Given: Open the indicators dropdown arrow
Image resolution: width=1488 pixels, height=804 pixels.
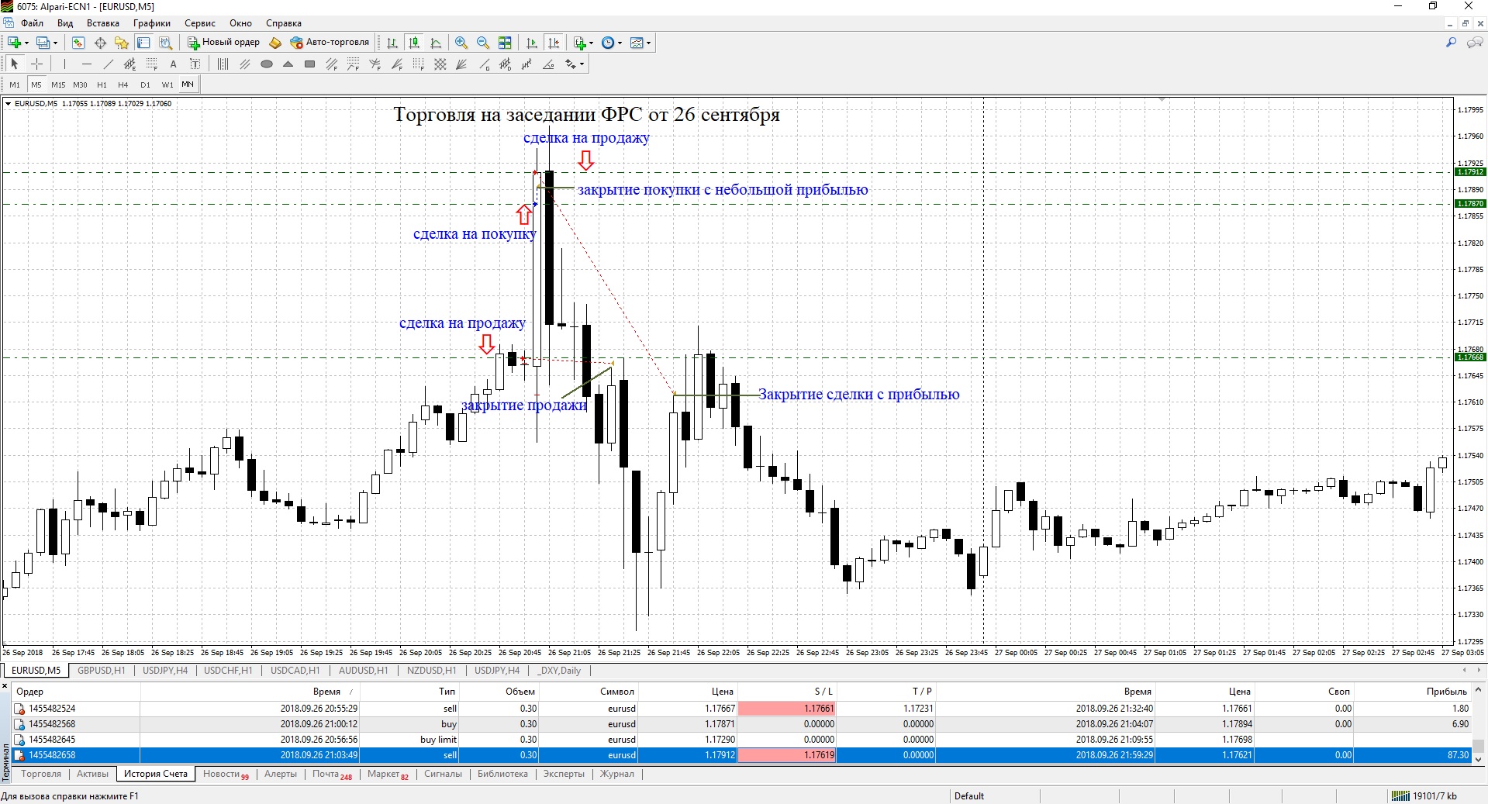Looking at the screenshot, I should pyautogui.click(x=591, y=43).
